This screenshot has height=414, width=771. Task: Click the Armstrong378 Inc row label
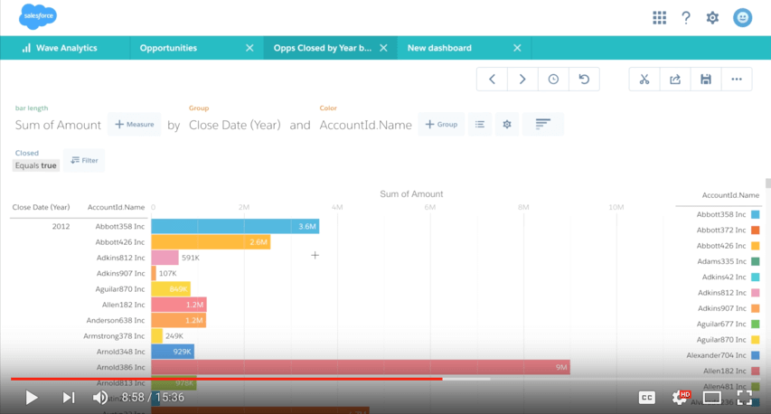click(114, 336)
